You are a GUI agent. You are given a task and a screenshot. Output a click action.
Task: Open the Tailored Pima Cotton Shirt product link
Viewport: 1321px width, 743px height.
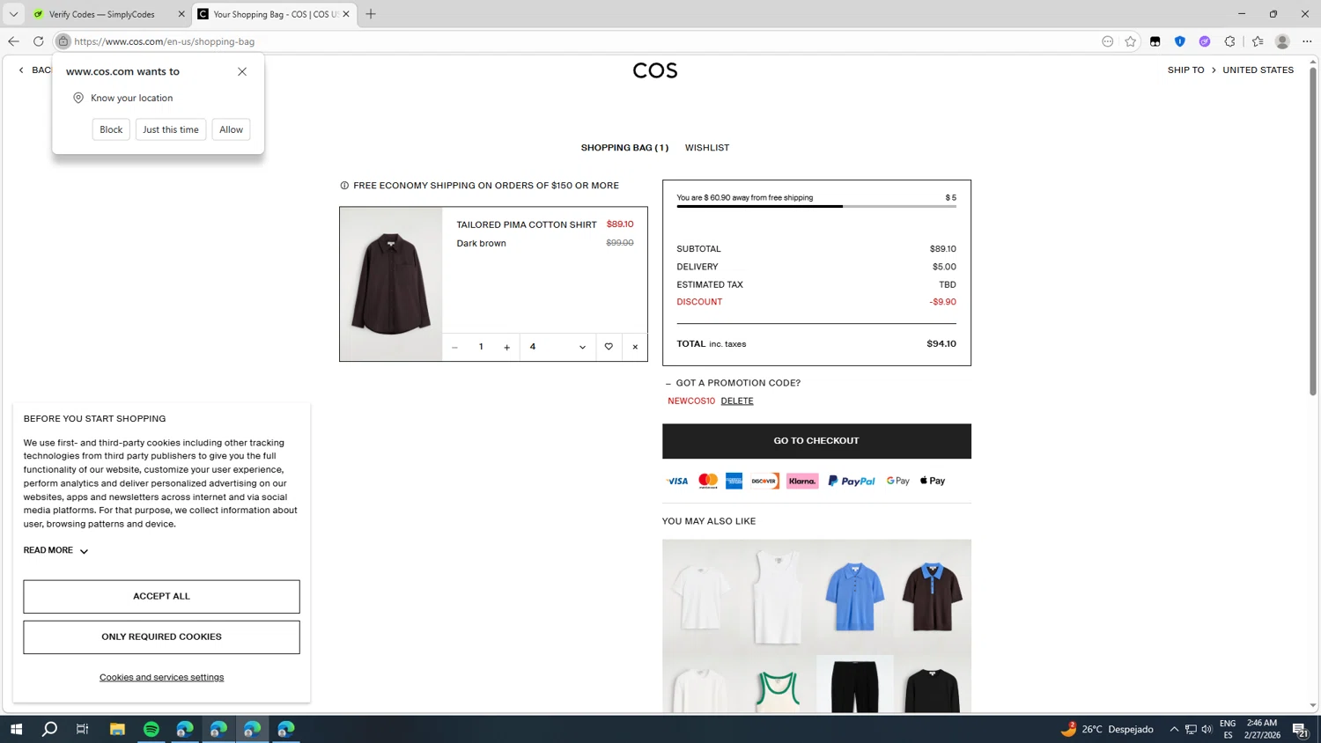click(527, 225)
